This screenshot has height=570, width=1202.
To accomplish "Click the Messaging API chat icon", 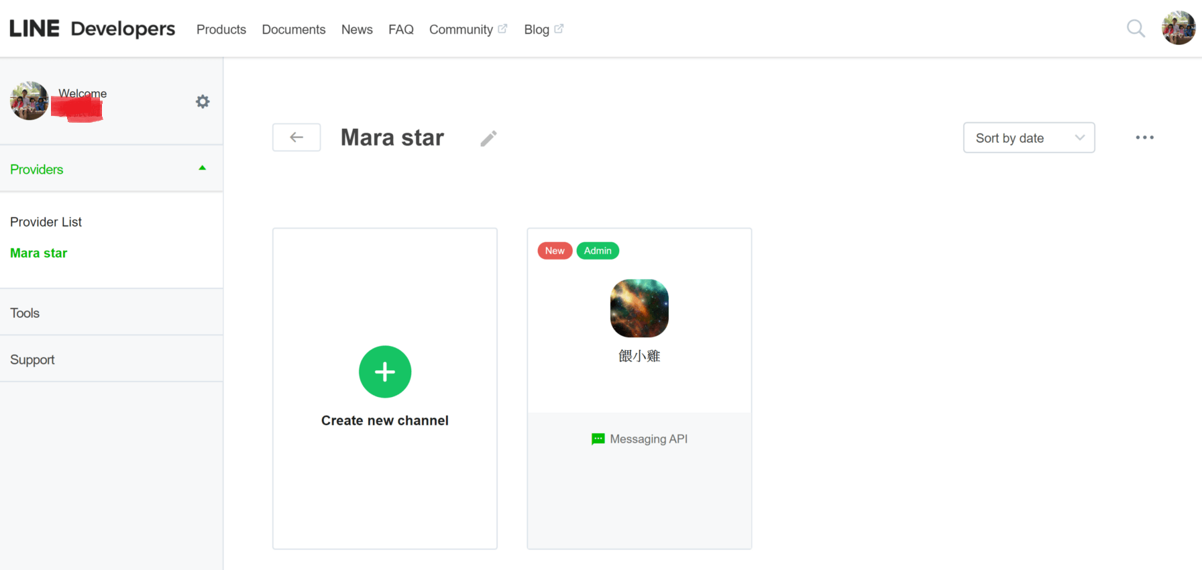I will point(598,439).
